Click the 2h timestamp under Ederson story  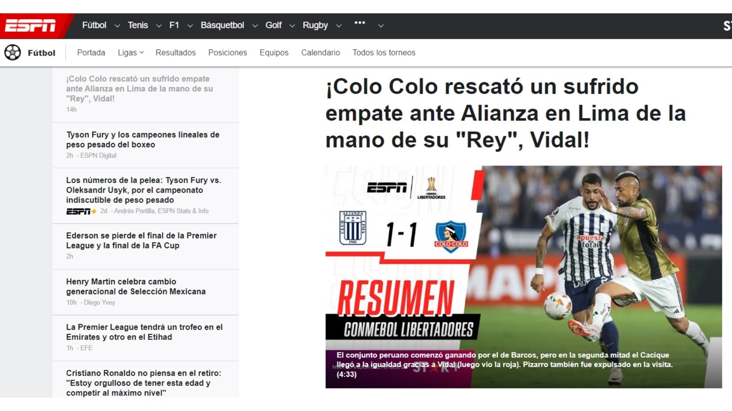click(70, 256)
